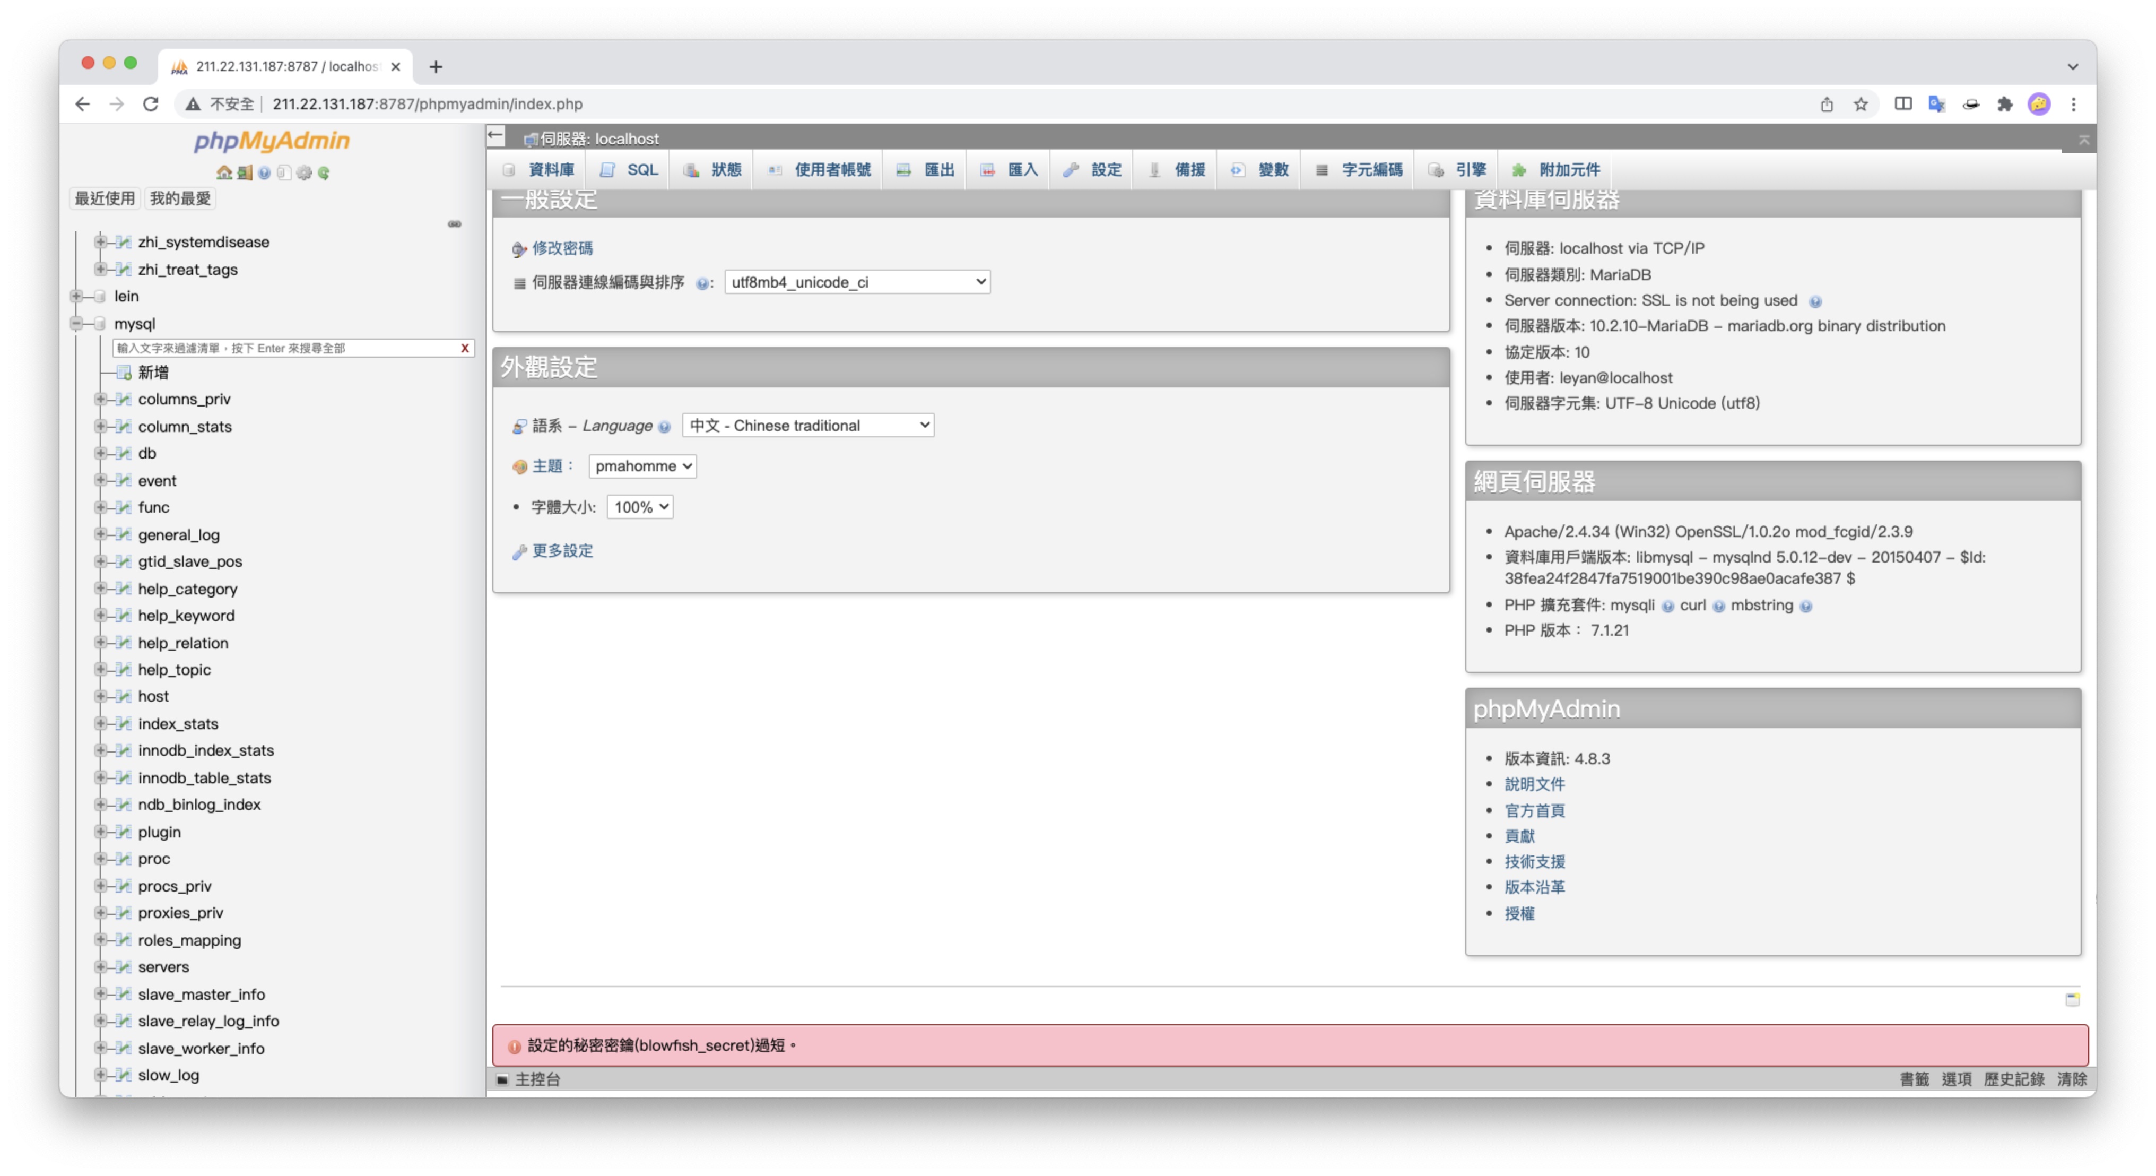Screen dimensions: 2156x1176
Task: Click the table icon beside help_topic
Action: [124, 670]
